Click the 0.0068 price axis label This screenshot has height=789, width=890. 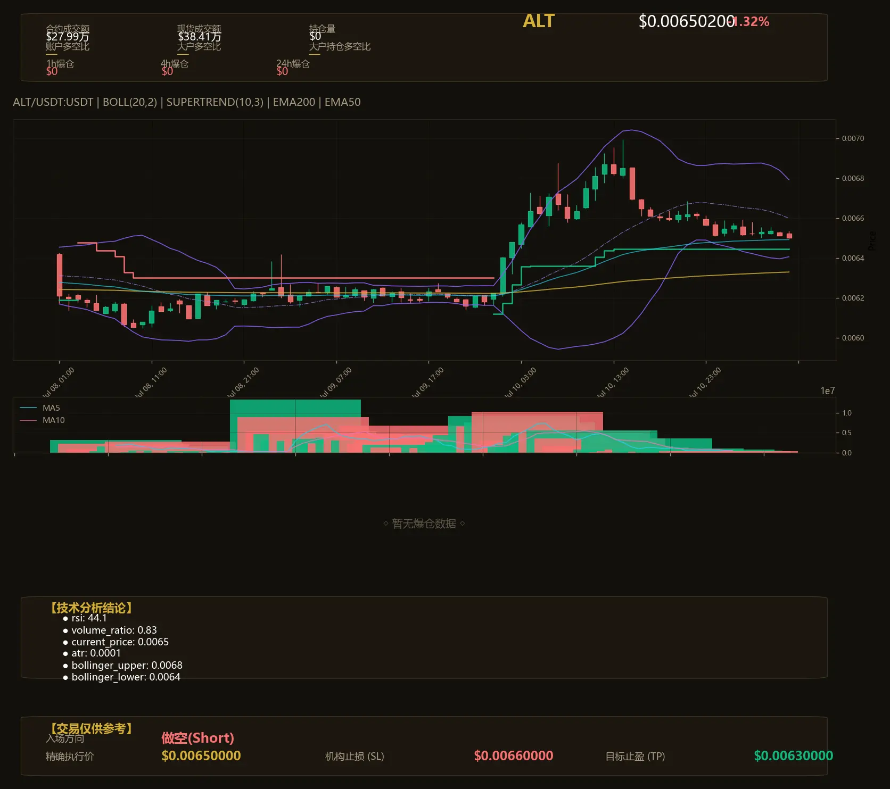tap(853, 178)
